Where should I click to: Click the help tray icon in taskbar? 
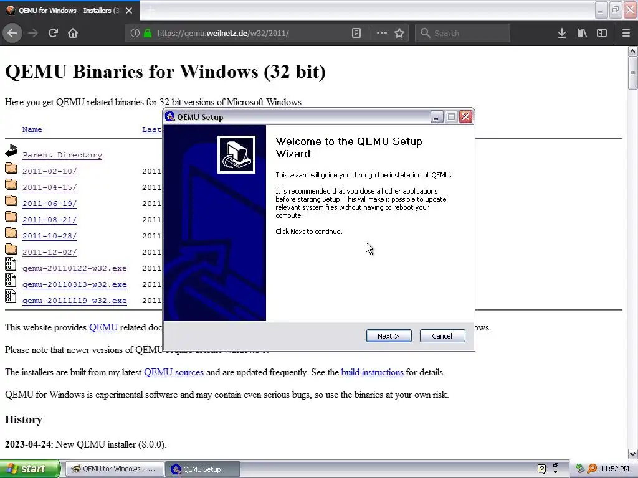tap(541, 469)
